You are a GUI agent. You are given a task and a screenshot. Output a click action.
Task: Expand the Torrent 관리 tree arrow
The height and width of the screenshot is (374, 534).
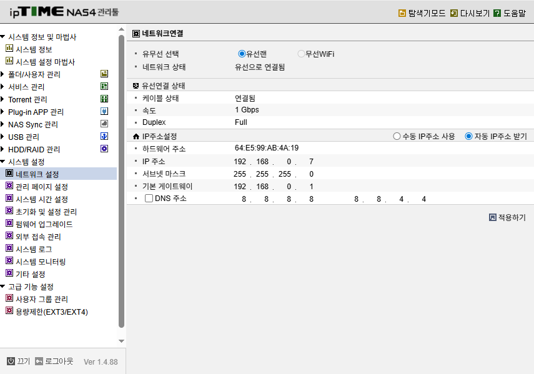pos(2,99)
